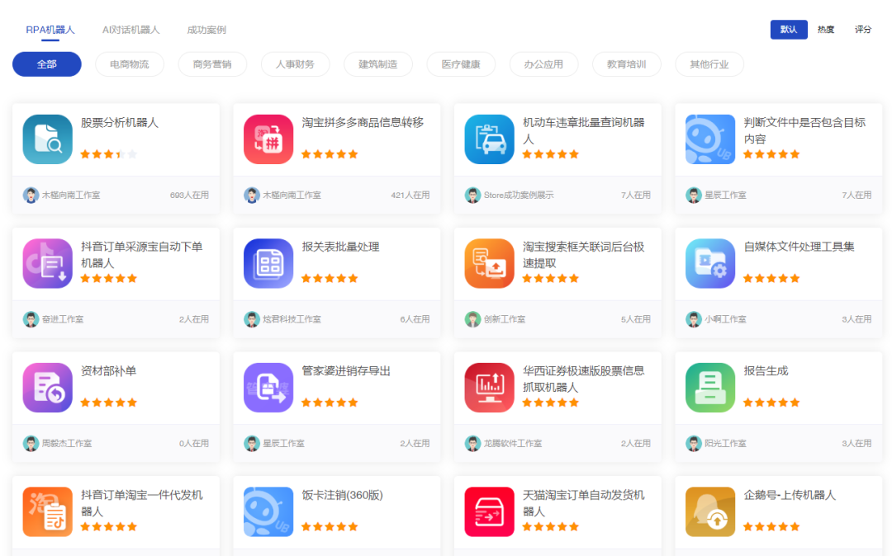
Task: Click 炫君科技工作室 author avatar
Action: [x=251, y=319]
